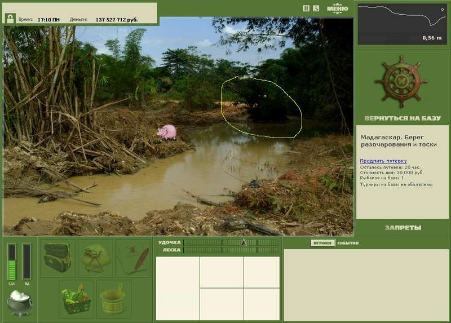The width and height of the screenshot is (451, 323).
Task: Click the pink pig on the riverbank
Action: (167, 132)
